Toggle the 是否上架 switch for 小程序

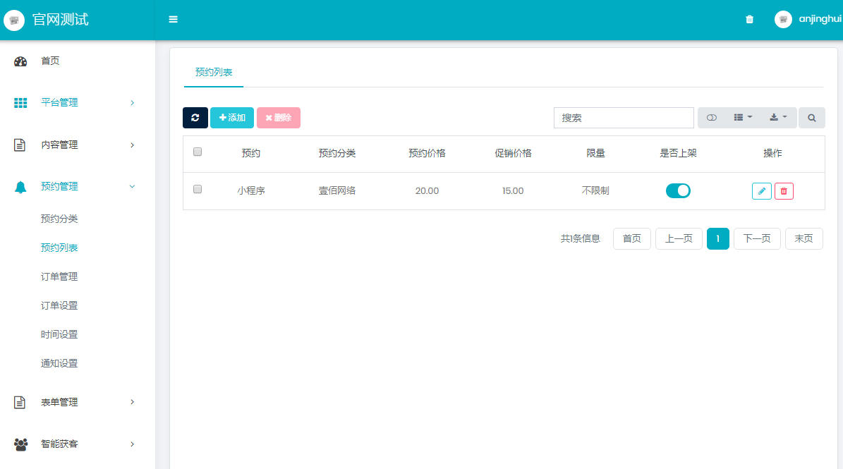(678, 190)
